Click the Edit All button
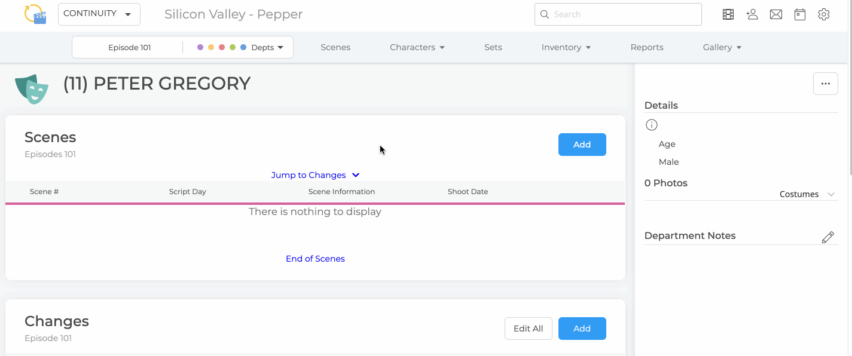 coord(529,329)
